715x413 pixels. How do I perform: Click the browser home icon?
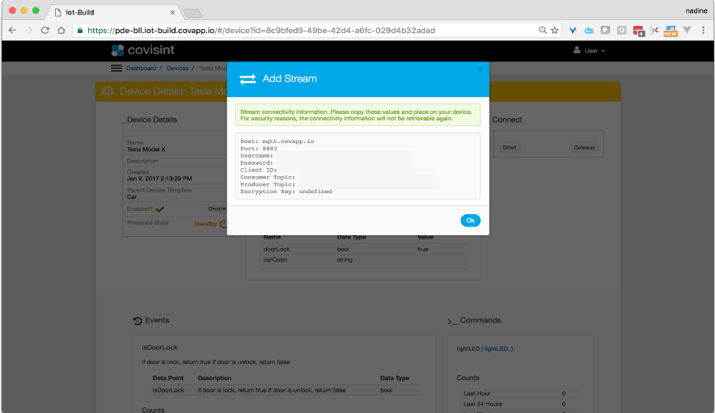pos(61,31)
